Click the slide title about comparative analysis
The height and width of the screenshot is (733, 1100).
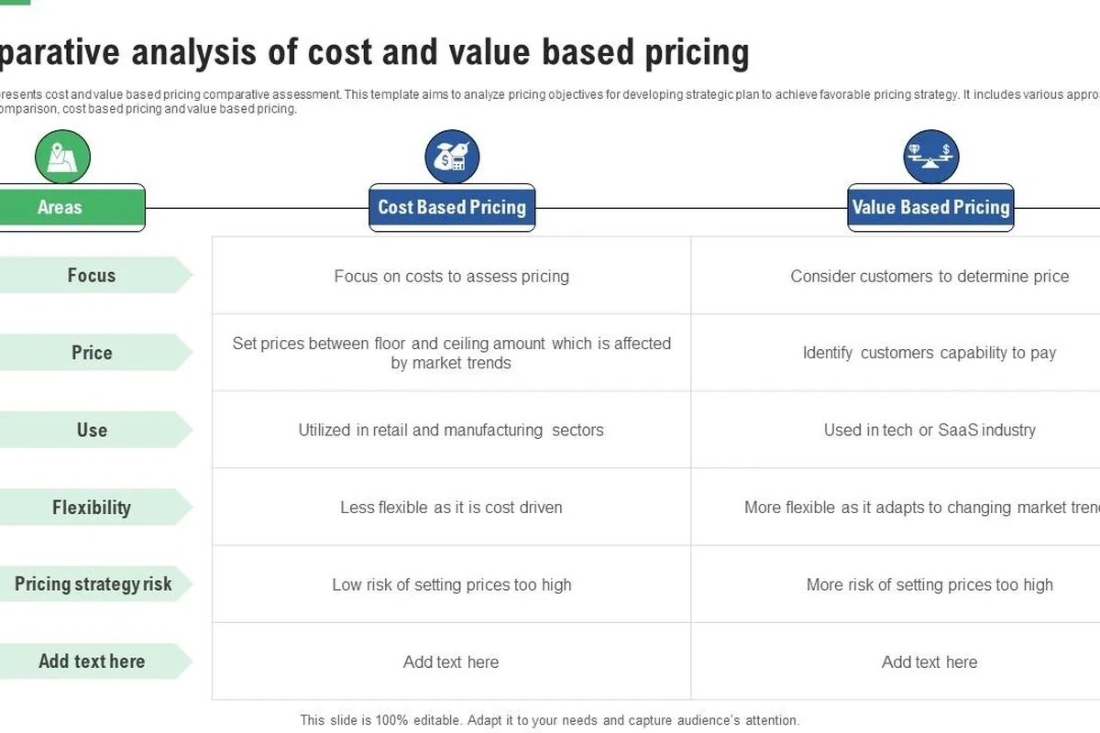(x=374, y=53)
